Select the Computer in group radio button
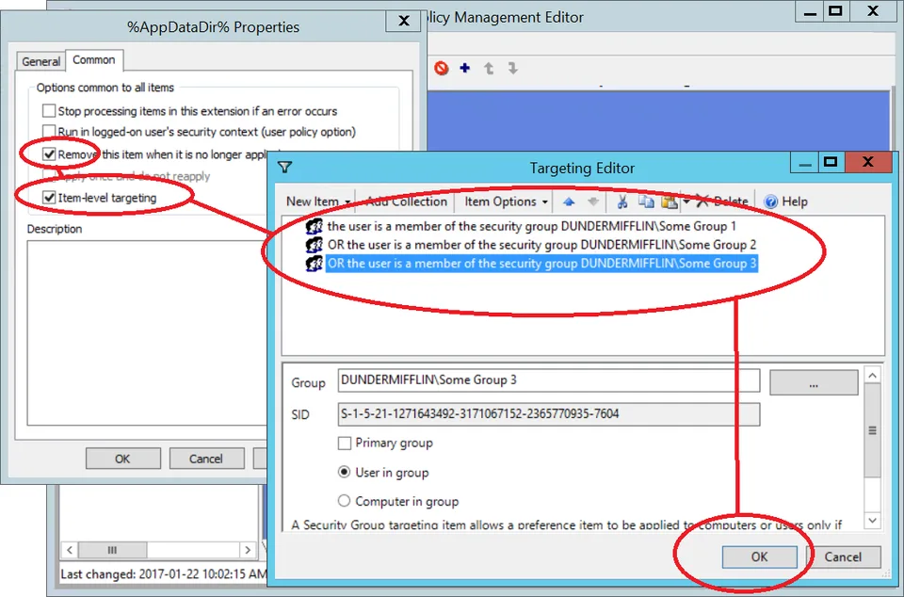The width and height of the screenshot is (904, 597). (345, 501)
